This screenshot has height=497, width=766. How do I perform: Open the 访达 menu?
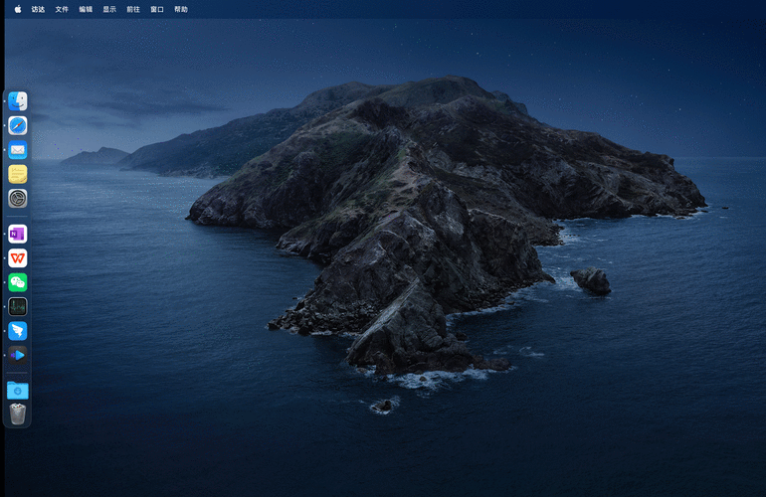pyautogui.click(x=38, y=9)
